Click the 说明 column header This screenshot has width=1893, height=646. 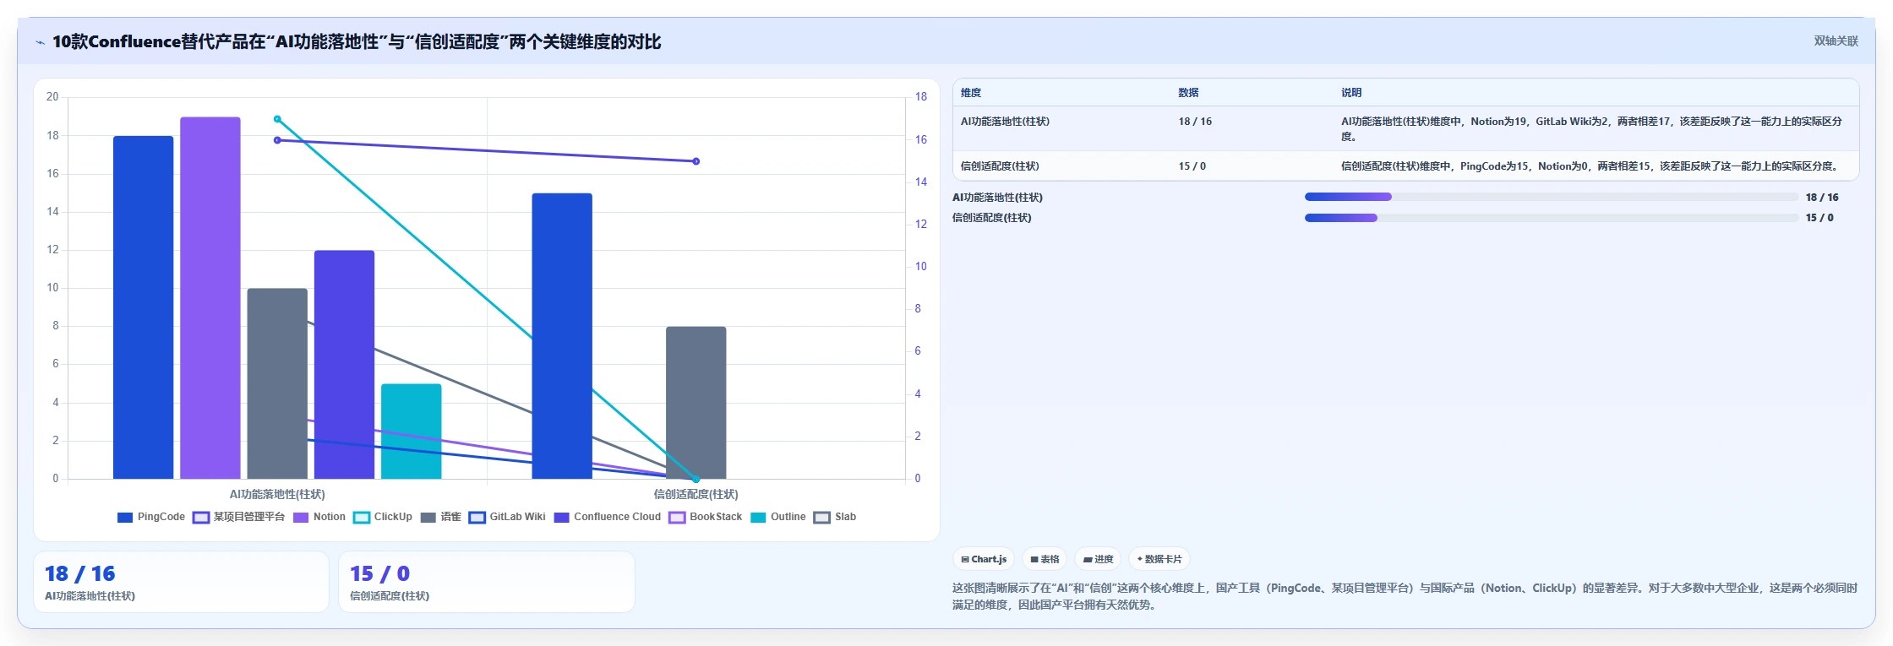pos(1351,93)
